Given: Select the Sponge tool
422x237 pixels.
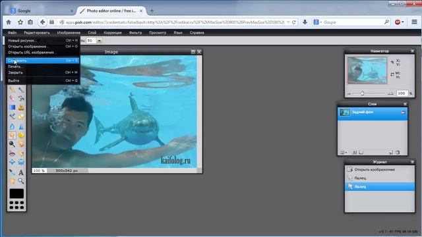Looking at the screenshot, I should 21,135.
